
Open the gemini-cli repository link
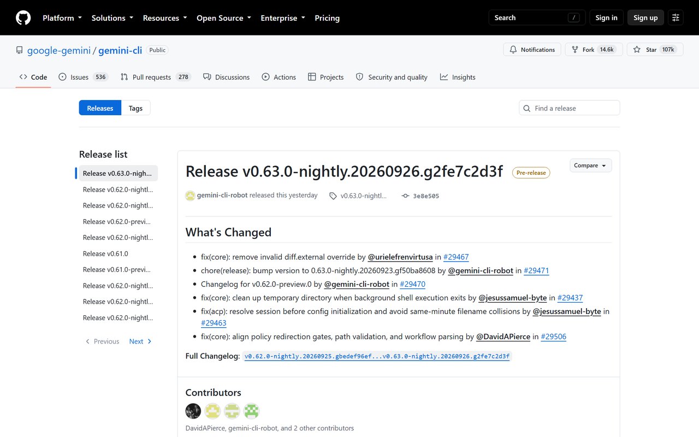click(120, 50)
